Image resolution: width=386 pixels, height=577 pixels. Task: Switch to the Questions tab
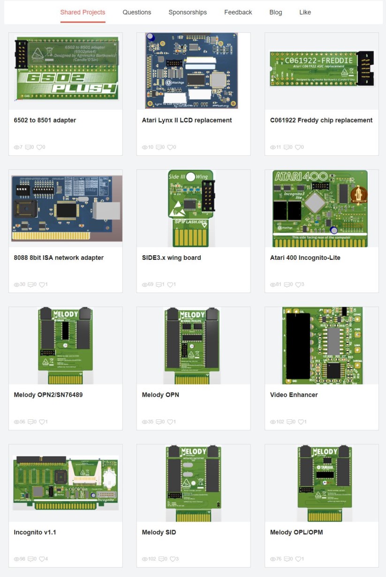136,12
